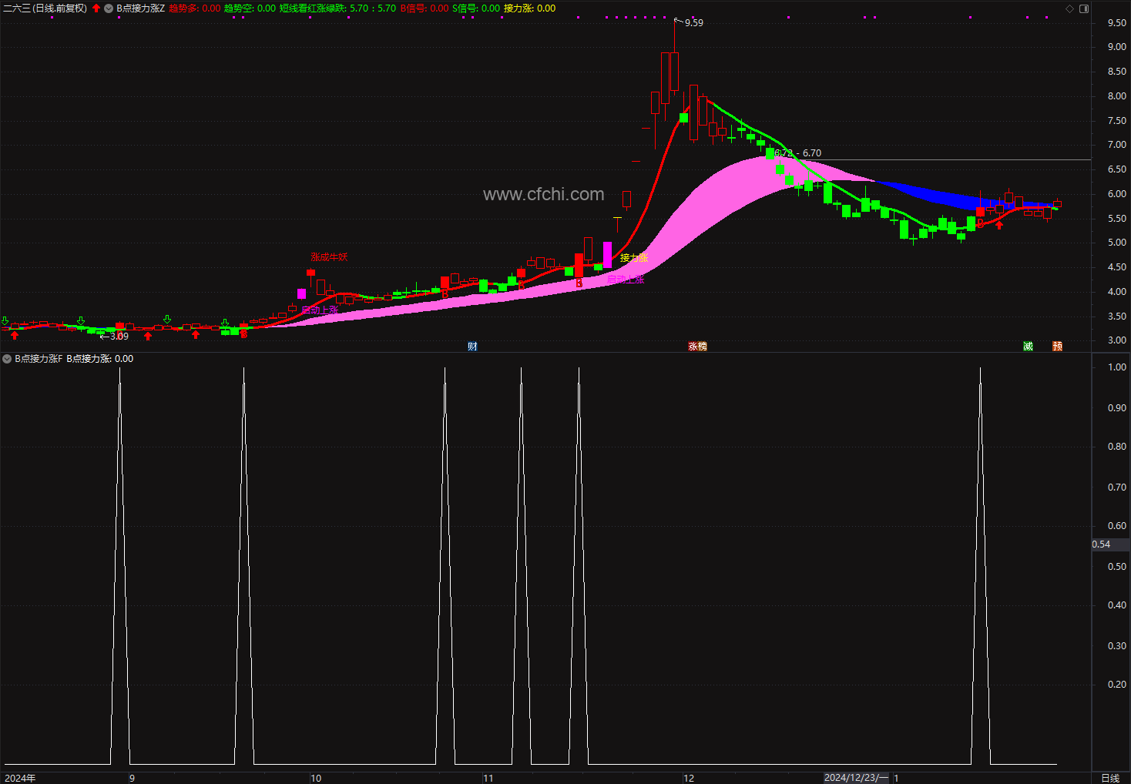Click the 减 event marker near the chart end
The height and width of the screenshot is (784, 1131).
tap(1028, 347)
